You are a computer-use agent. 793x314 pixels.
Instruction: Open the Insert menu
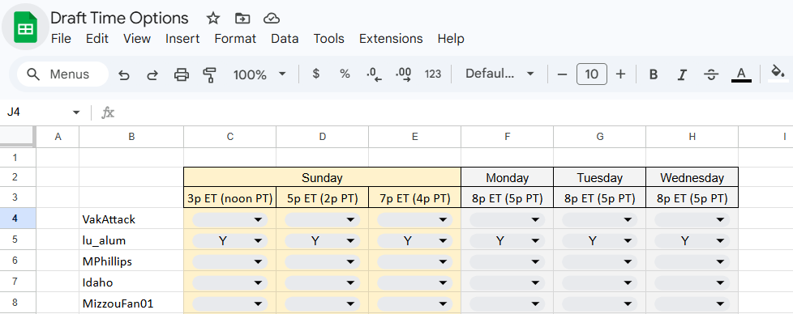coord(182,39)
